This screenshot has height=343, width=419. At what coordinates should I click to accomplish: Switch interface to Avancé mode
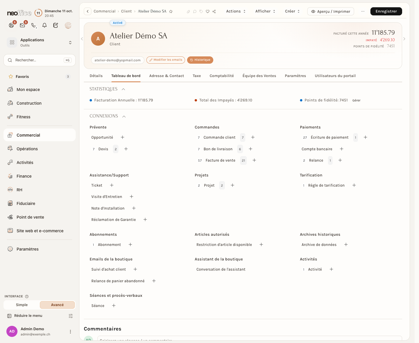point(57,305)
